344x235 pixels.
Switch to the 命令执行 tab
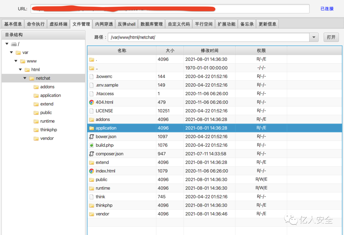pos(36,24)
